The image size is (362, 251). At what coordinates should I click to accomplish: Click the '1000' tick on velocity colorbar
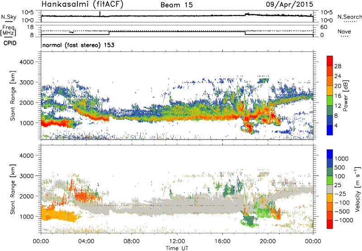342,159
